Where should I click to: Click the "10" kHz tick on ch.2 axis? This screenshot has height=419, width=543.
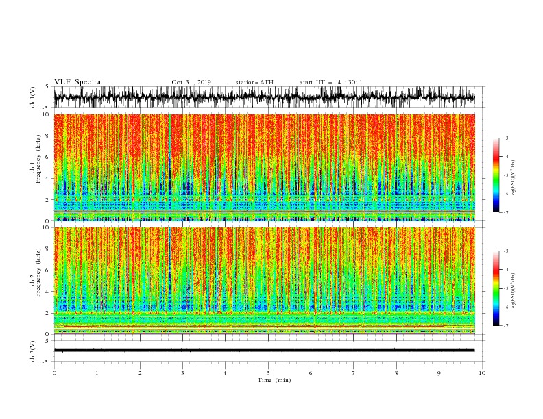tap(46, 227)
